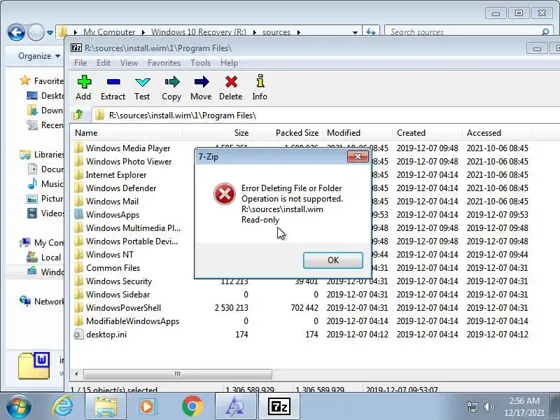The height and width of the screenshot is (420, 560).
Task: Click the Delete toolbar icon
Action: 231,87
